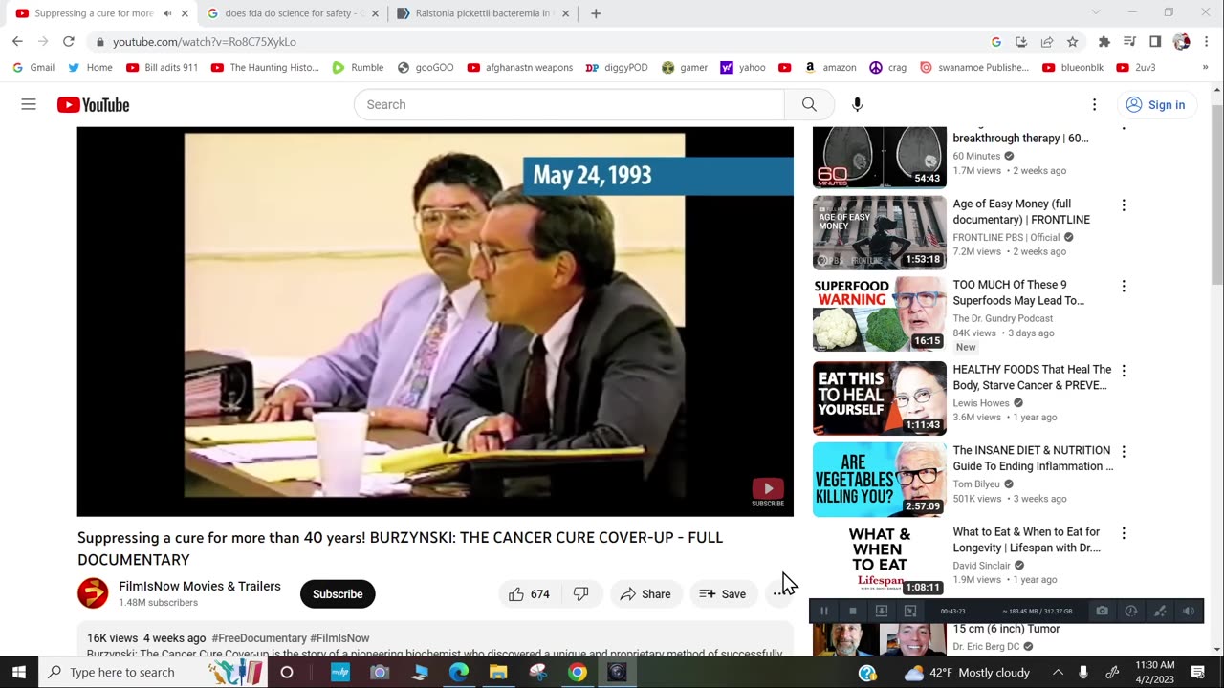Open the amazon bookmark
Image resolution: width=1224 pixels, height=688 pixels.
click(x=830, y=67)
